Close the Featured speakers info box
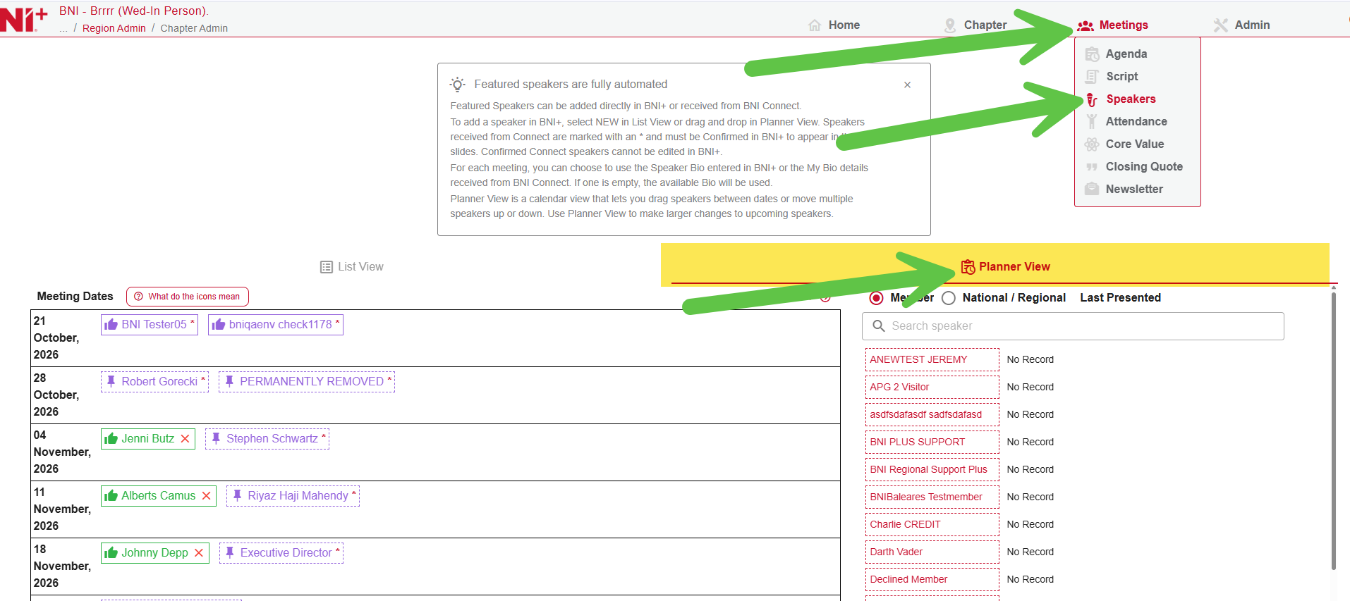The width and height of the screenshot is (1350, 601). pyautogui.click(x=907, y=85)
